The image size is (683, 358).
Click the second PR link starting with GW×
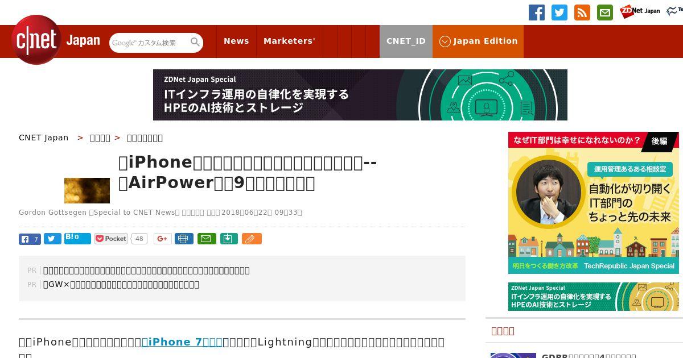121,285
